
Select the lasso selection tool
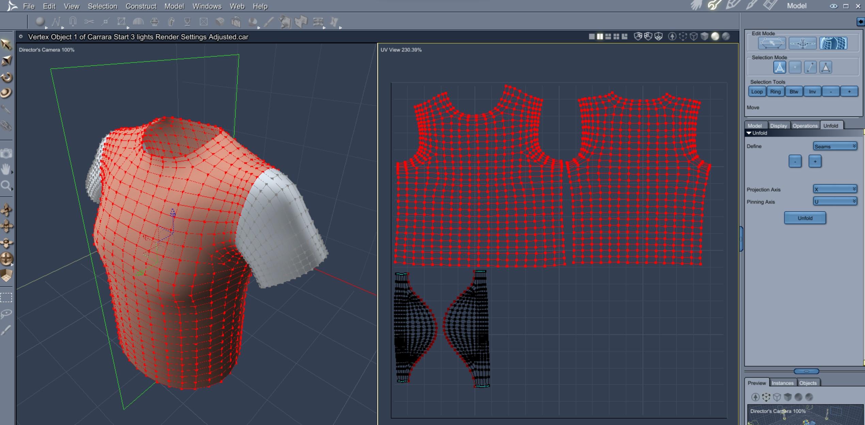pos(6,313)
